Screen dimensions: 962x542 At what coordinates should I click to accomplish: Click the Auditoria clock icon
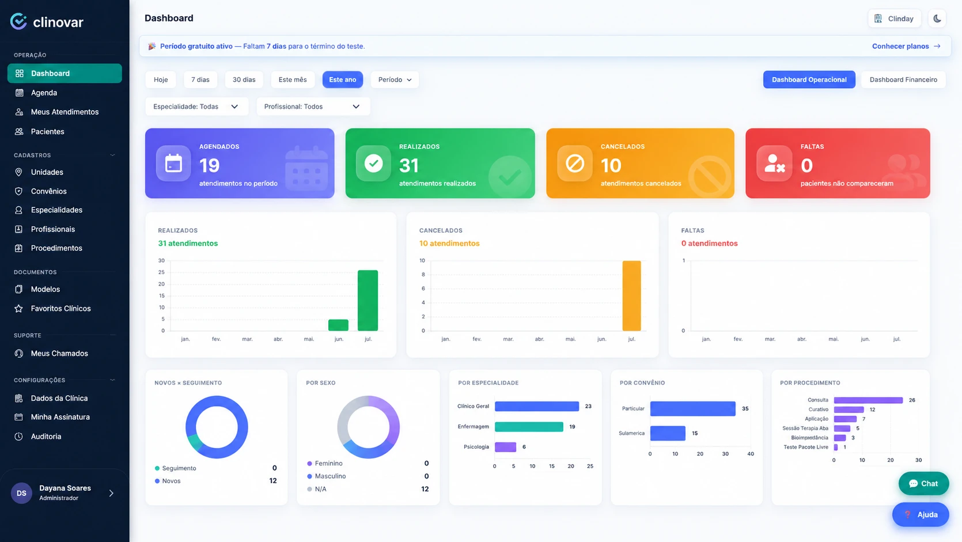(18, 437)
